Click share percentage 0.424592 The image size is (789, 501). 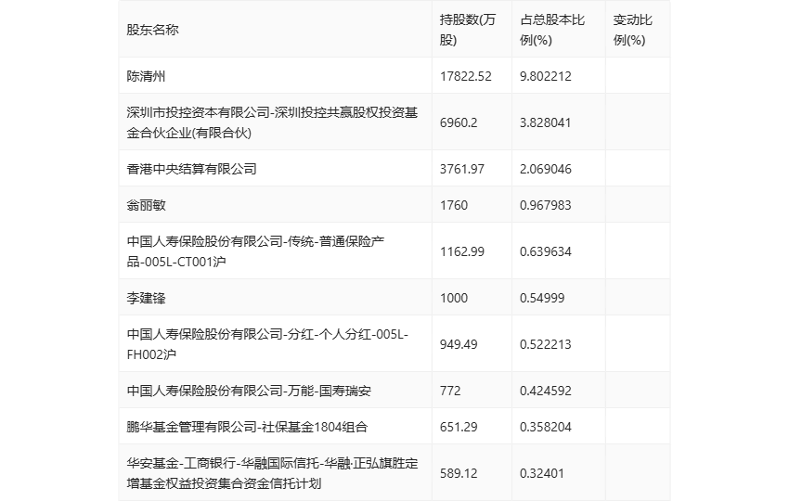546,391
